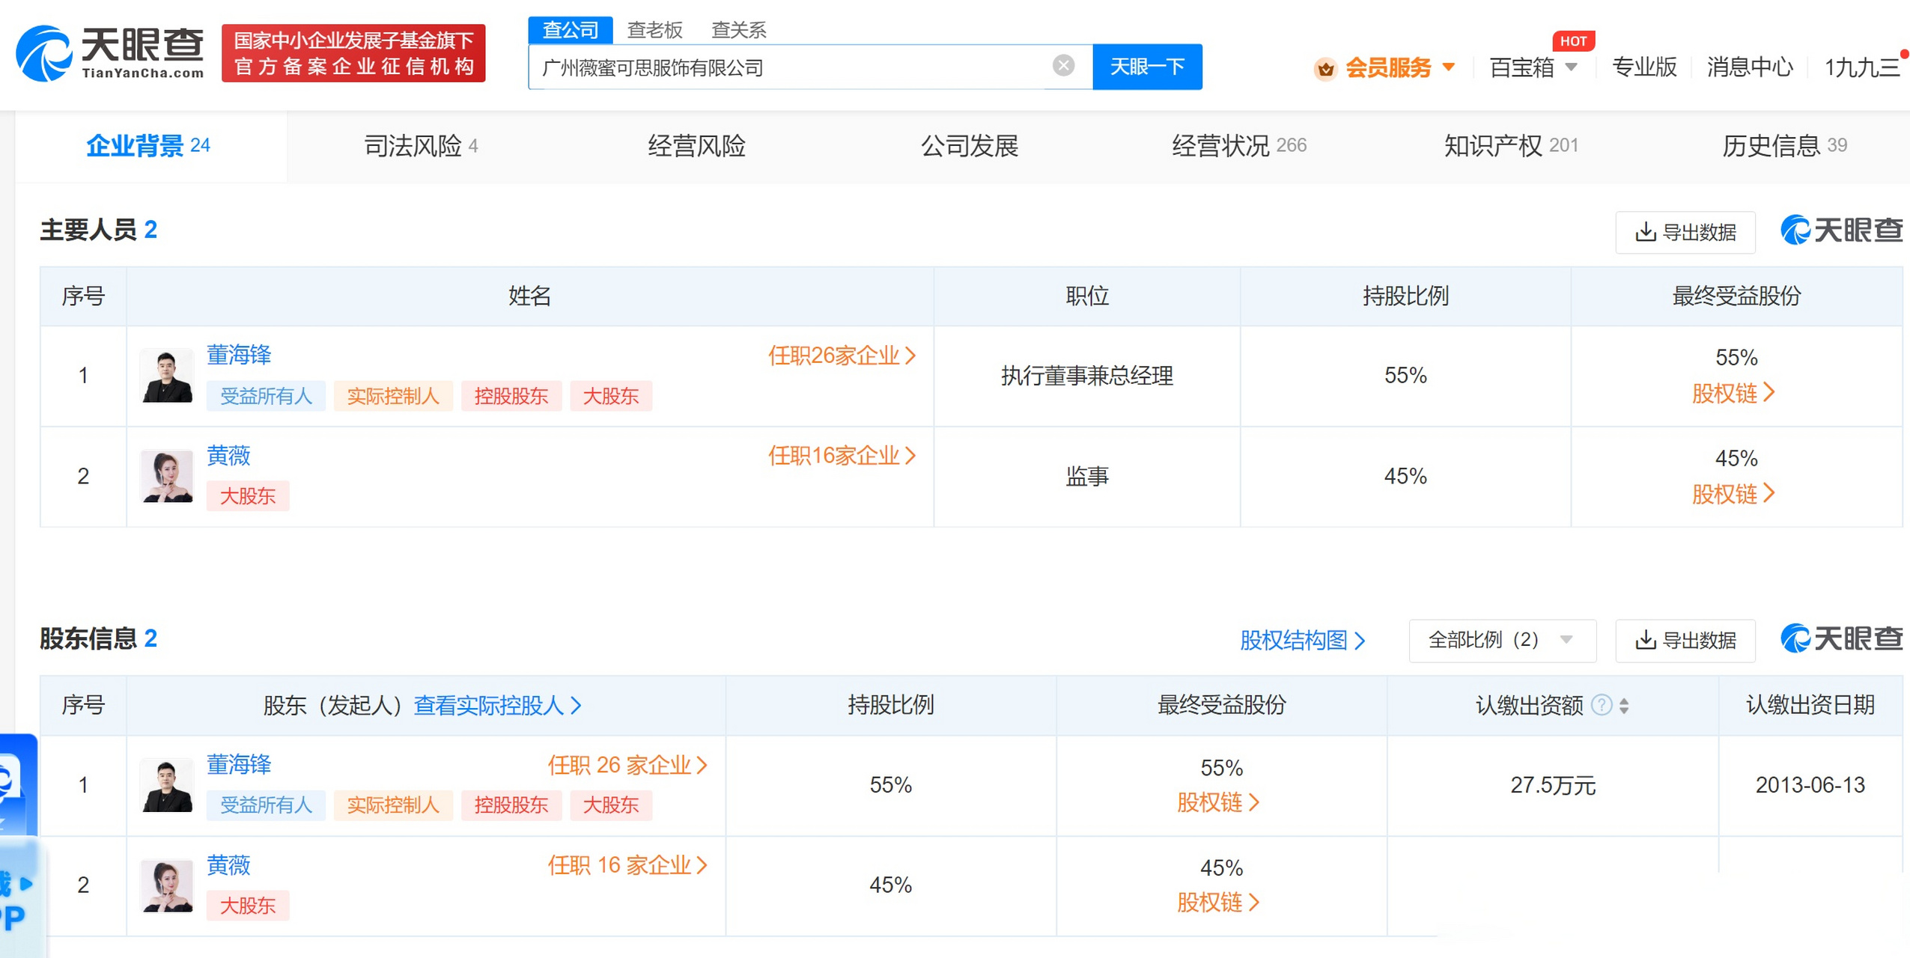The height and width of the screenshot is (958, 1910).
Task: Switch to the 公司发展 tab
Action: coord(969,146)
